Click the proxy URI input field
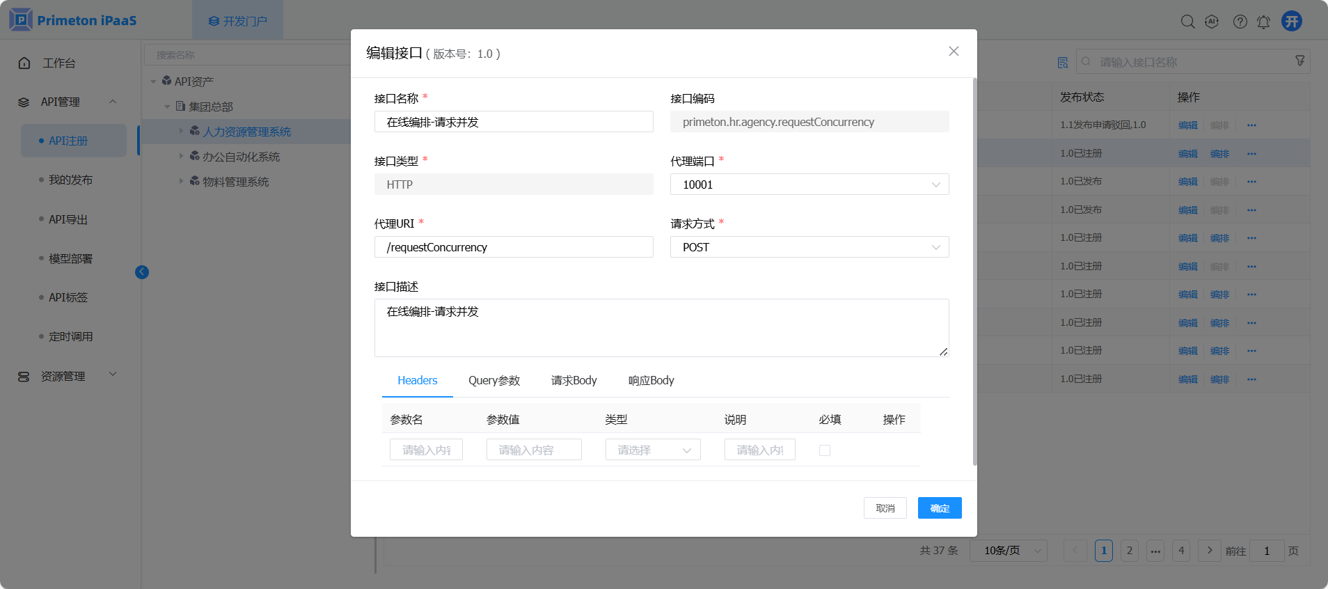This screenshot has width=1328, height=589. [x=513, y=247]
